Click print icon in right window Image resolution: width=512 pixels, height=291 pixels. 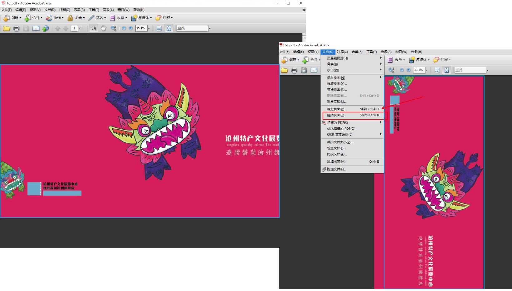pyautogui.click(x=294, y=70)
